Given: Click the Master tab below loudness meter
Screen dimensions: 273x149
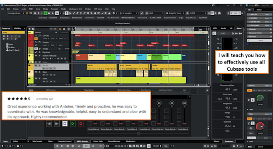Looking at the screenshot, I should (216, 141).
